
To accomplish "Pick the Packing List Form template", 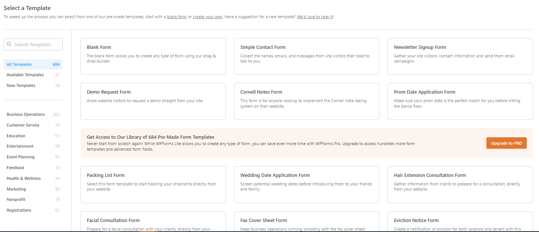I will [153, 185].
